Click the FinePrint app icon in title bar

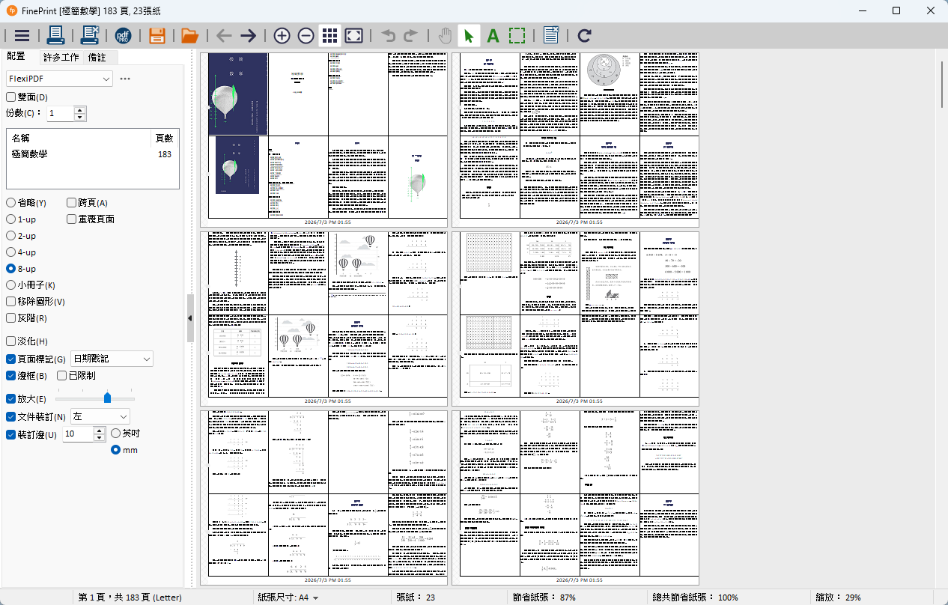[12, 10]
